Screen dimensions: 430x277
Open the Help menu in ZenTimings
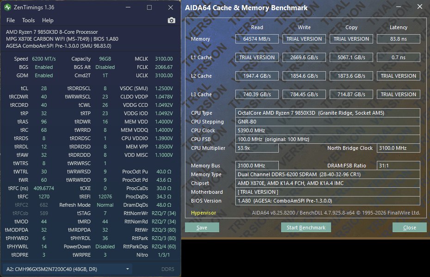click(48, 20)
